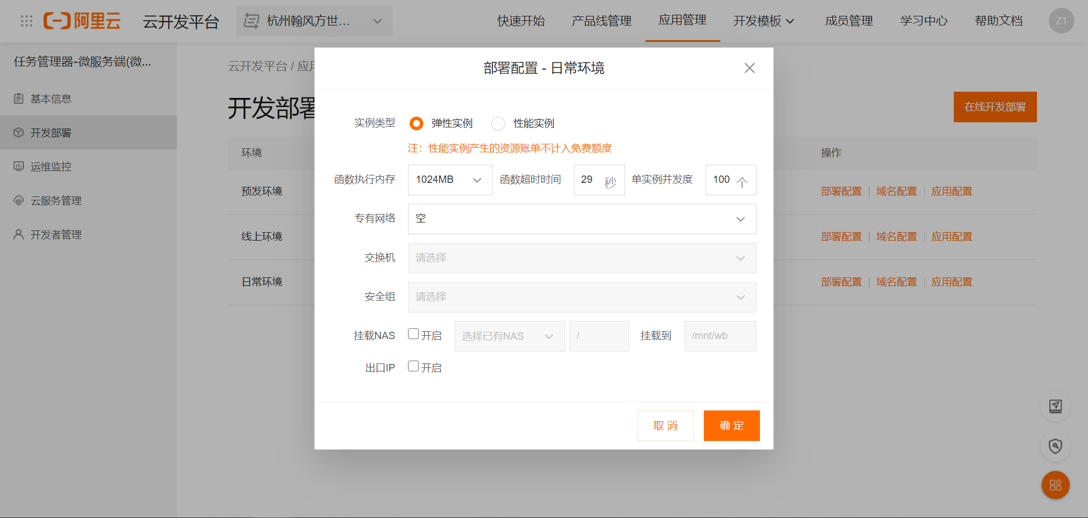The image size is (1088, 518).
Task: Click the 取消 button
Action: tap(665, 426)
